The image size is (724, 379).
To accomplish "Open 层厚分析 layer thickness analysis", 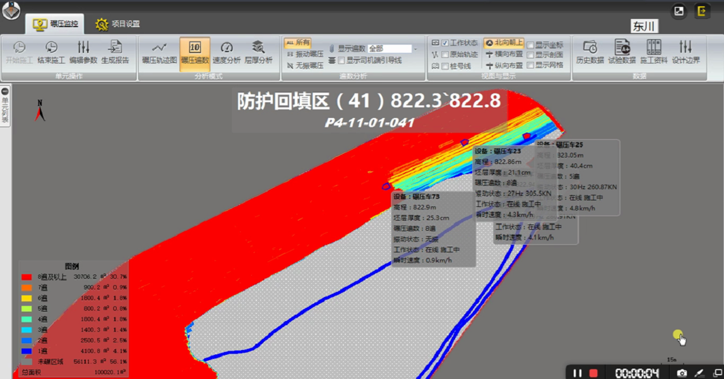I will (258, 52).
